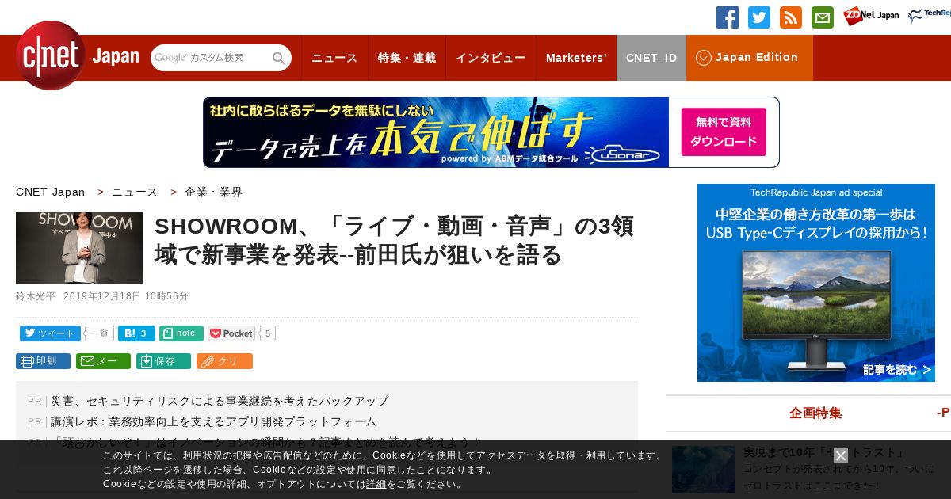Open the ゼロトラスト article thumbnail
Screen dimensions: 951x499
coord(704,469)
